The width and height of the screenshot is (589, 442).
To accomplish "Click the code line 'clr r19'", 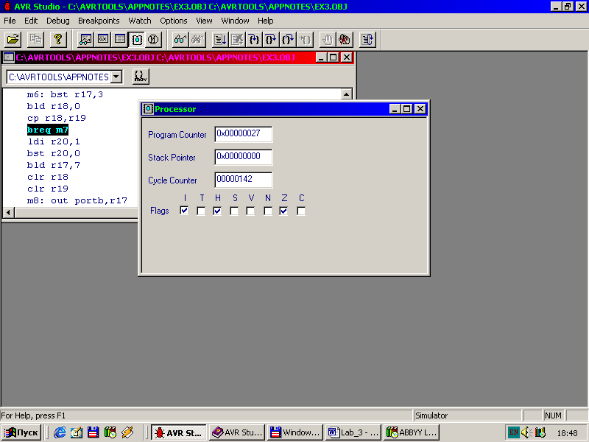I will tap(48, 189).
